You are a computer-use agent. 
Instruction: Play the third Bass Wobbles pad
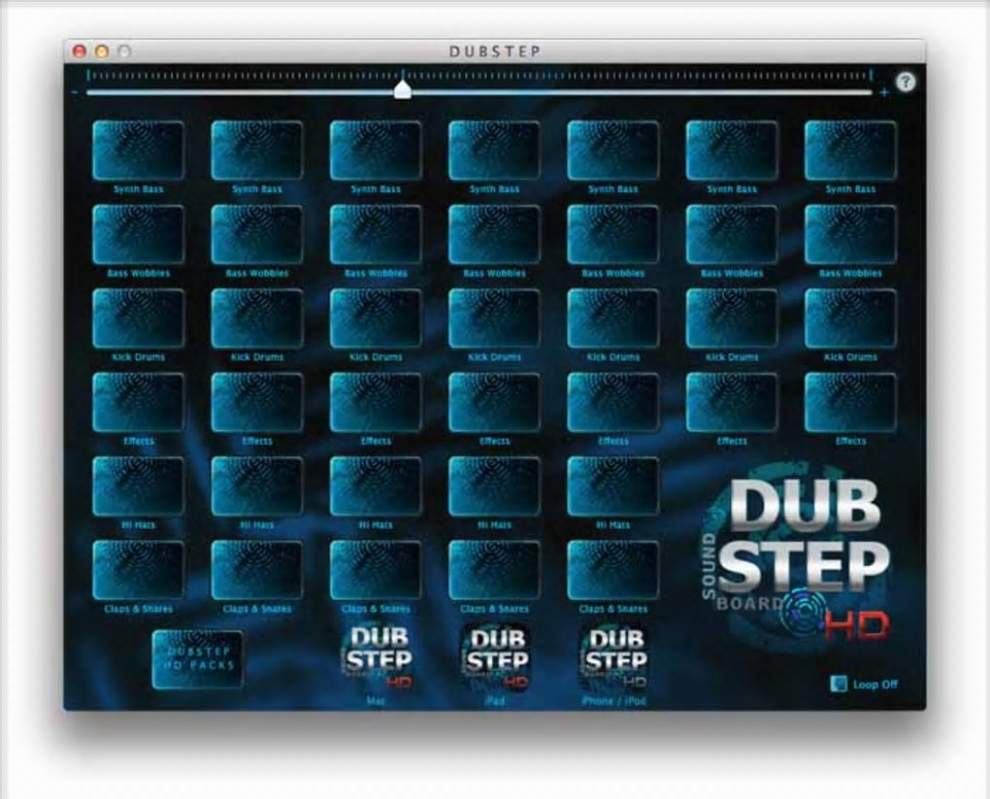pos(376,234)
